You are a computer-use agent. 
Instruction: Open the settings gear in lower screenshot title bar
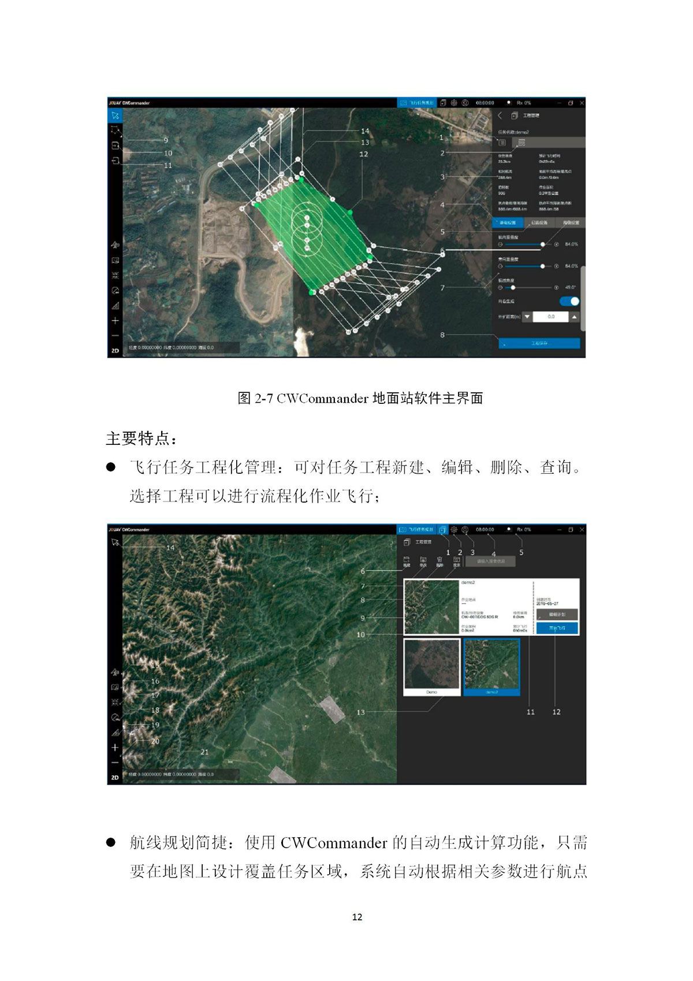coord(454,529)
